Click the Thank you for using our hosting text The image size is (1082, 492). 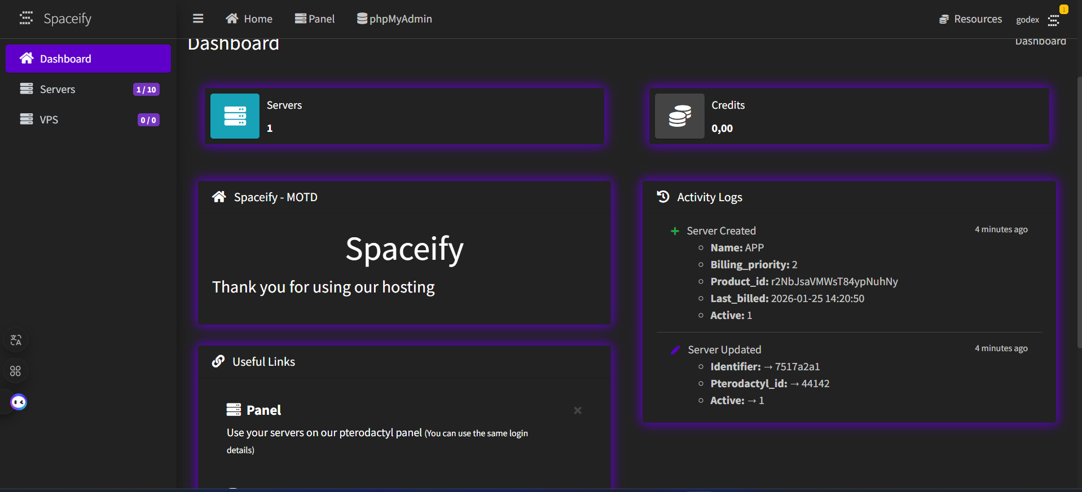323,287
